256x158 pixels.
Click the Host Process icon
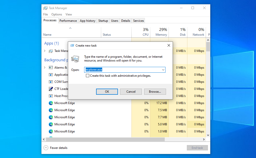tap(51, 96)
